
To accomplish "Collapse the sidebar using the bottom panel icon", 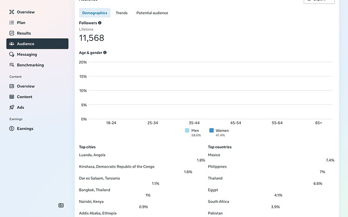I will (61, 205).
